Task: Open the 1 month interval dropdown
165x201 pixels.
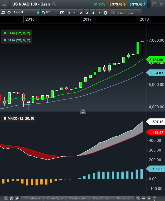Action: click(x=24, y=12)
